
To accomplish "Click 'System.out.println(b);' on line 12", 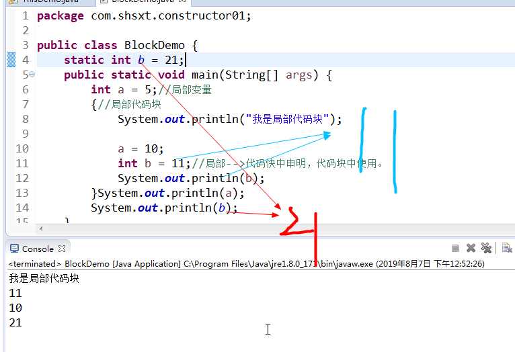I will pos(191,178).
